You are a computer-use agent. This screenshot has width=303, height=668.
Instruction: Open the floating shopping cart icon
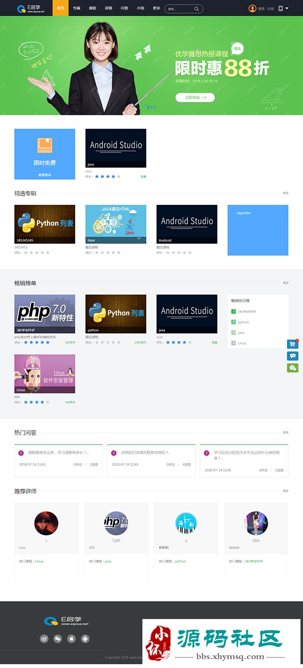click(x=292, y=344)
